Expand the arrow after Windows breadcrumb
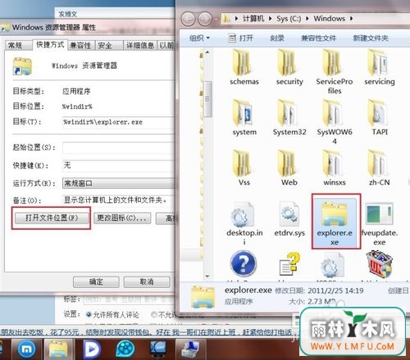The image size is (410, 360). coord(352,19)
